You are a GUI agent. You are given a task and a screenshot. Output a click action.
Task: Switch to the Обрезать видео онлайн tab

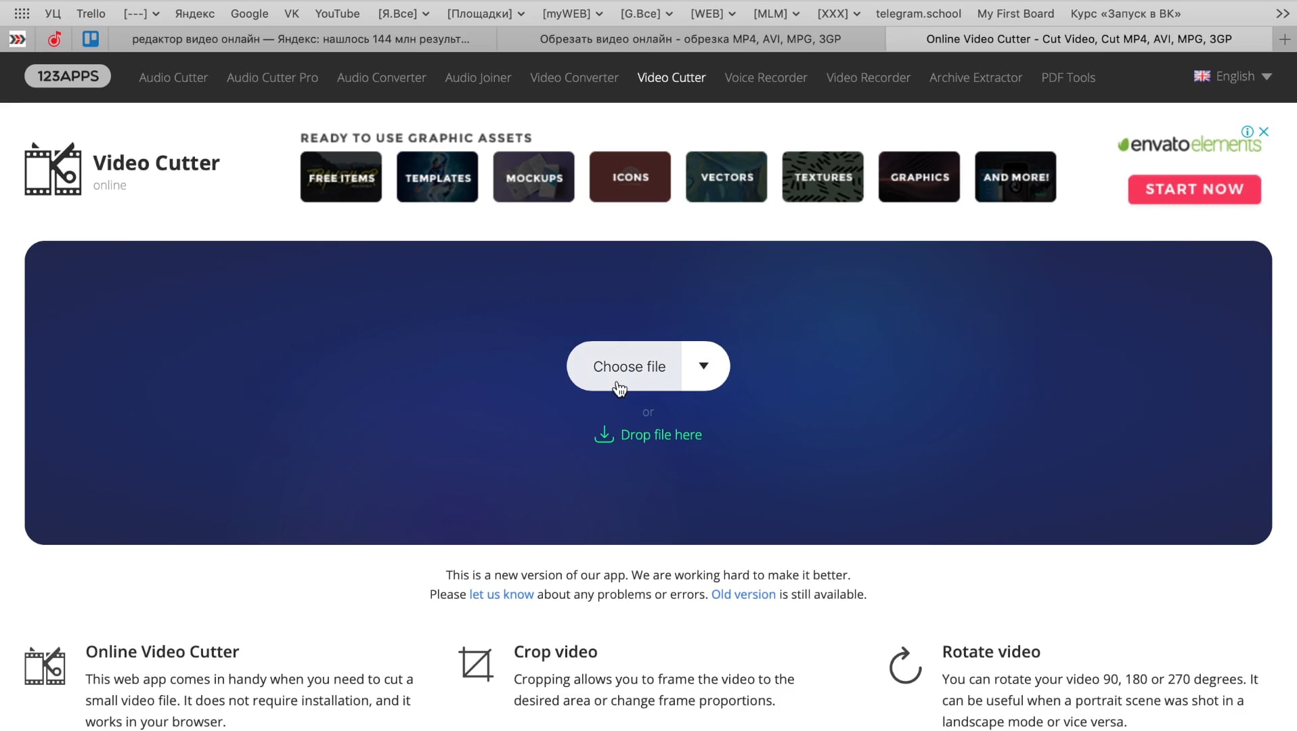coord(690,39)
